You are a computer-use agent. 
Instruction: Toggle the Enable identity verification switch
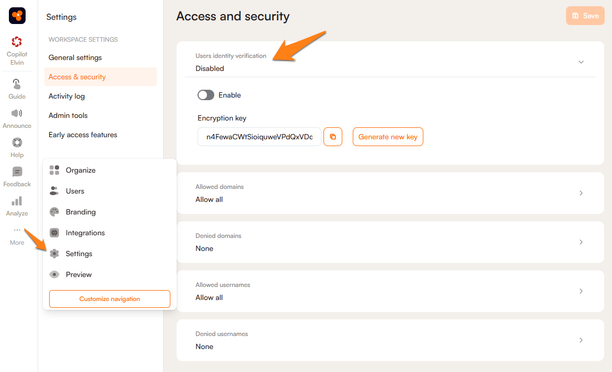(x=206, y=95)
